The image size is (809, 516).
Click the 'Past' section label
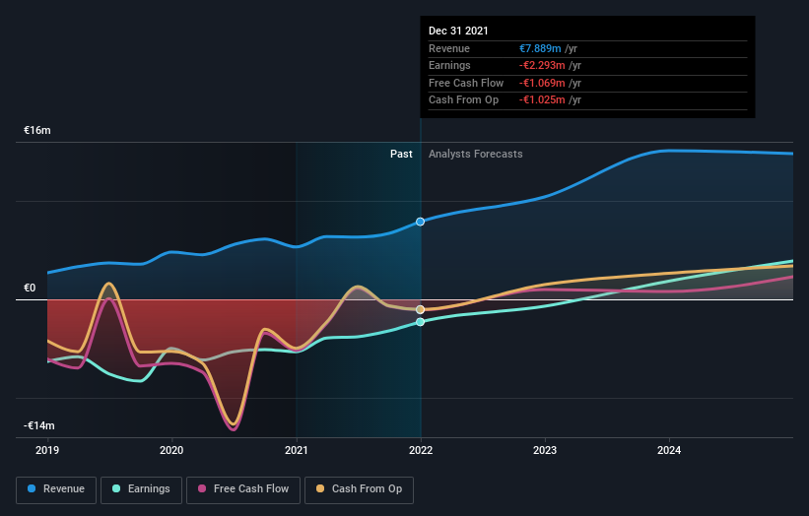pyautogui.click(x=401, y=155)
